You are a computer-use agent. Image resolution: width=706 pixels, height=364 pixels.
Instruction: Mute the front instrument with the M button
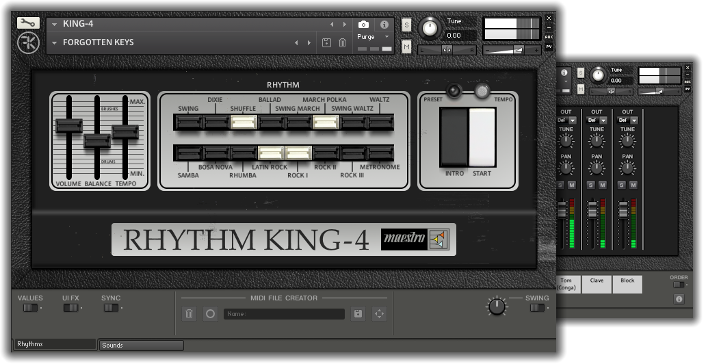[x=406, y=47]
